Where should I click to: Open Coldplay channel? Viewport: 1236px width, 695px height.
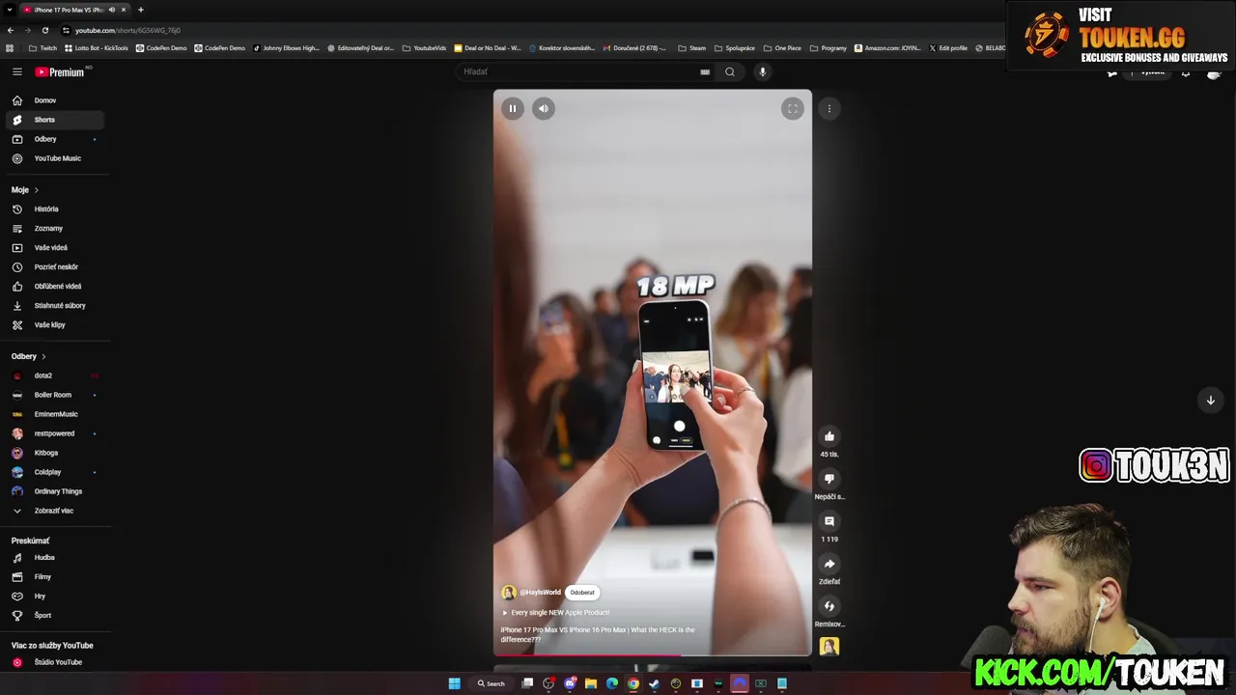[54, 472]
